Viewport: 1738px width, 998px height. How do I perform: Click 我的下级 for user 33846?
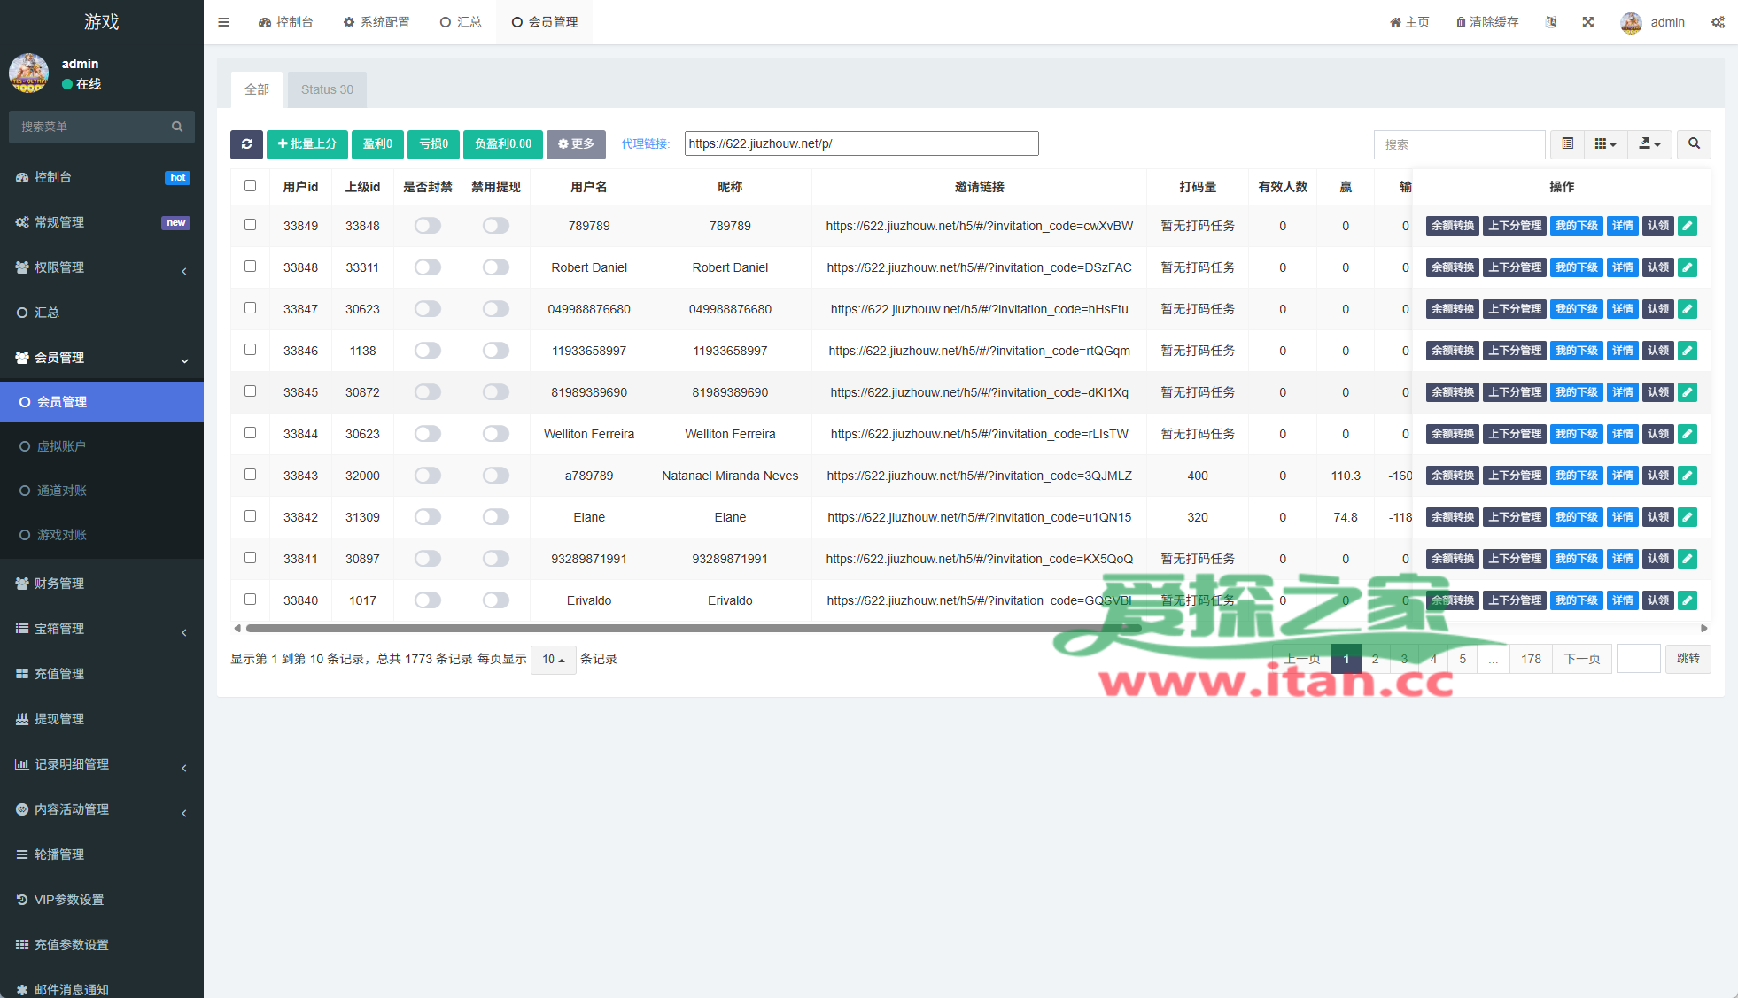(x=1577, y=351)
